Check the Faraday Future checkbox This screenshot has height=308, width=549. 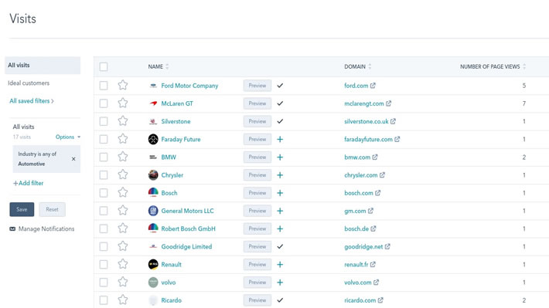pos(104,139)
